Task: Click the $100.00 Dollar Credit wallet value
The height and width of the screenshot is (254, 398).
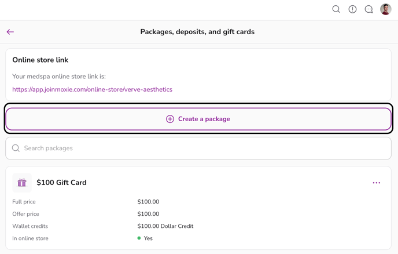Action: coord(165,226)
